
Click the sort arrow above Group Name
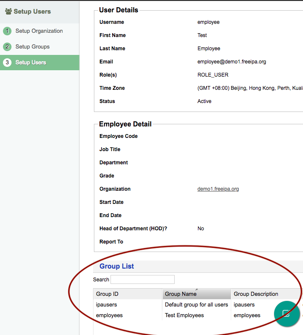click(196, 289)
